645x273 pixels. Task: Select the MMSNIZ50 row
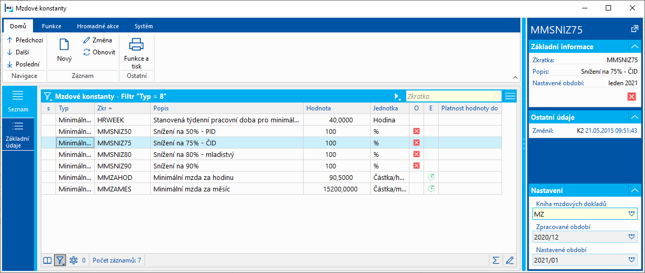271,131
